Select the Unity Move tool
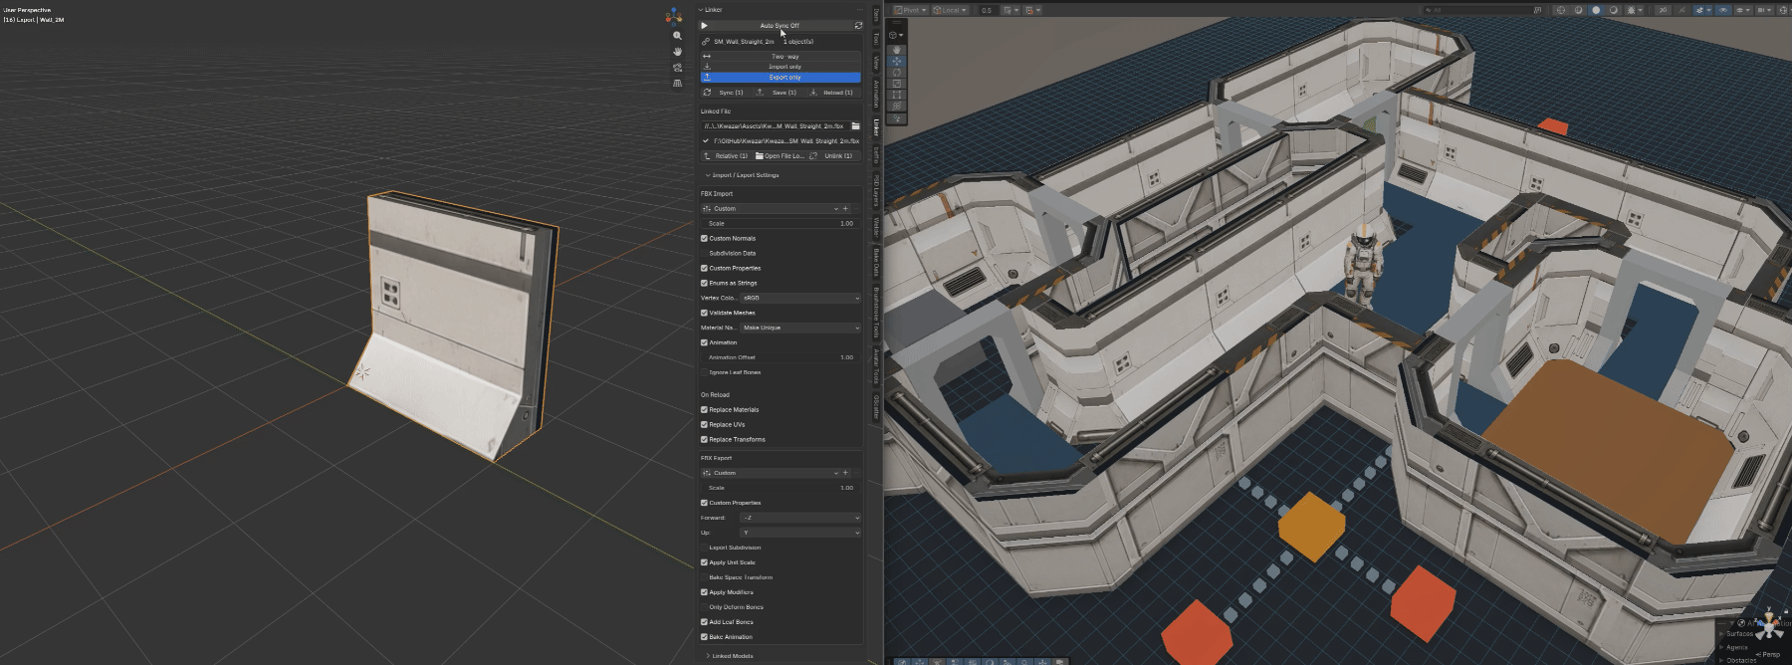This screenshot has width=1792, height=665. pos(897,61)
